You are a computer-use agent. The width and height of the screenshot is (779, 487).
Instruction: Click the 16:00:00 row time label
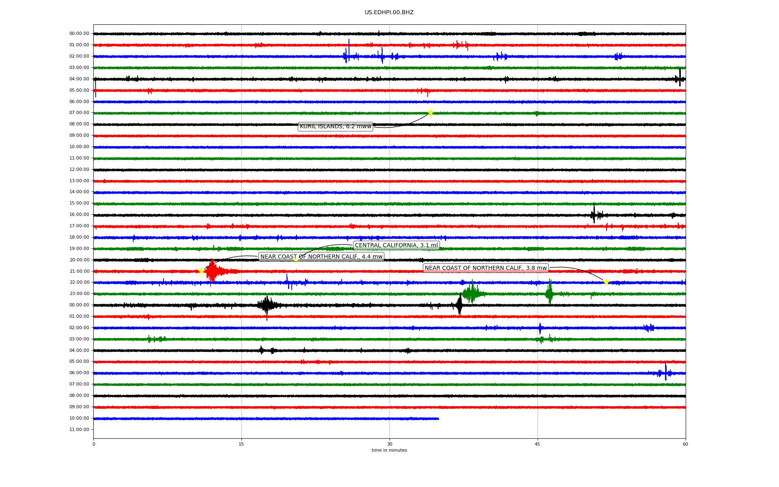coord(79,214)
